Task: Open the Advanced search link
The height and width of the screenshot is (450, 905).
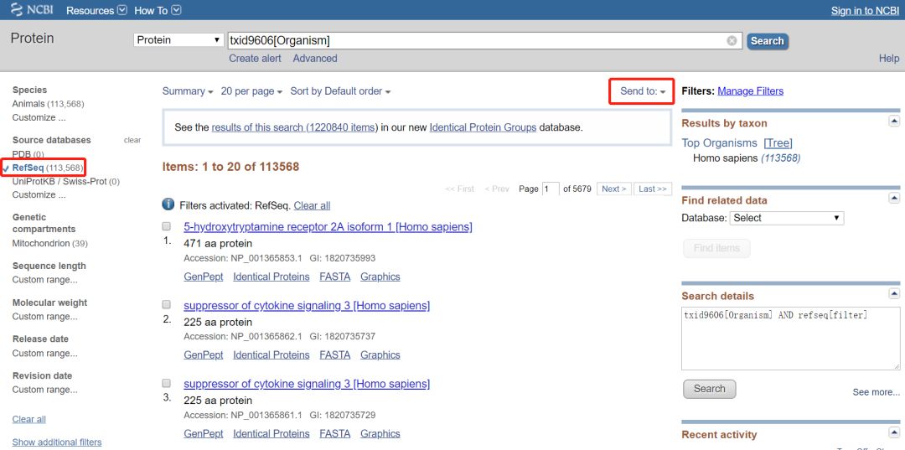Action: [x=315, y=59]
